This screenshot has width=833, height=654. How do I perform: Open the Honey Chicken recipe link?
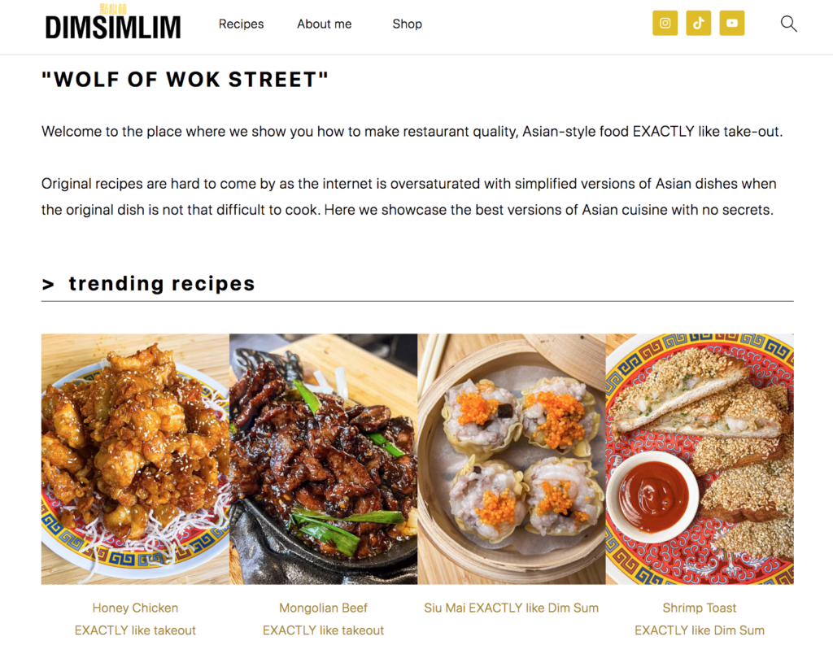click(x=135, y=608)
